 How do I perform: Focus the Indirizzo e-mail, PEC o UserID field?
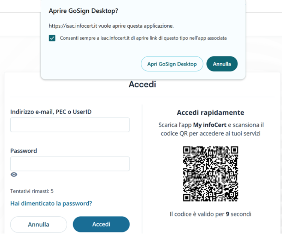tap(70, 125)
